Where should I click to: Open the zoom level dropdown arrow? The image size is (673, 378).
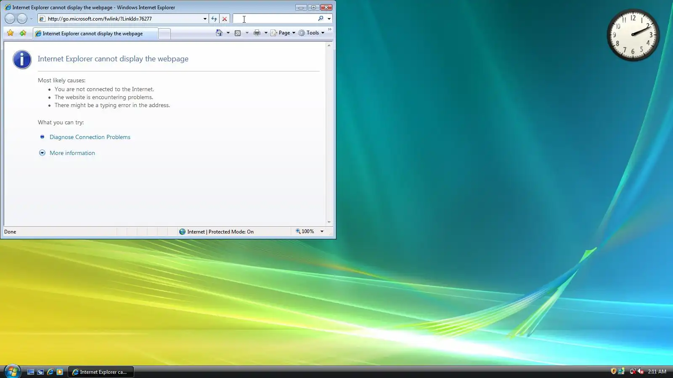tap(322, 231)
